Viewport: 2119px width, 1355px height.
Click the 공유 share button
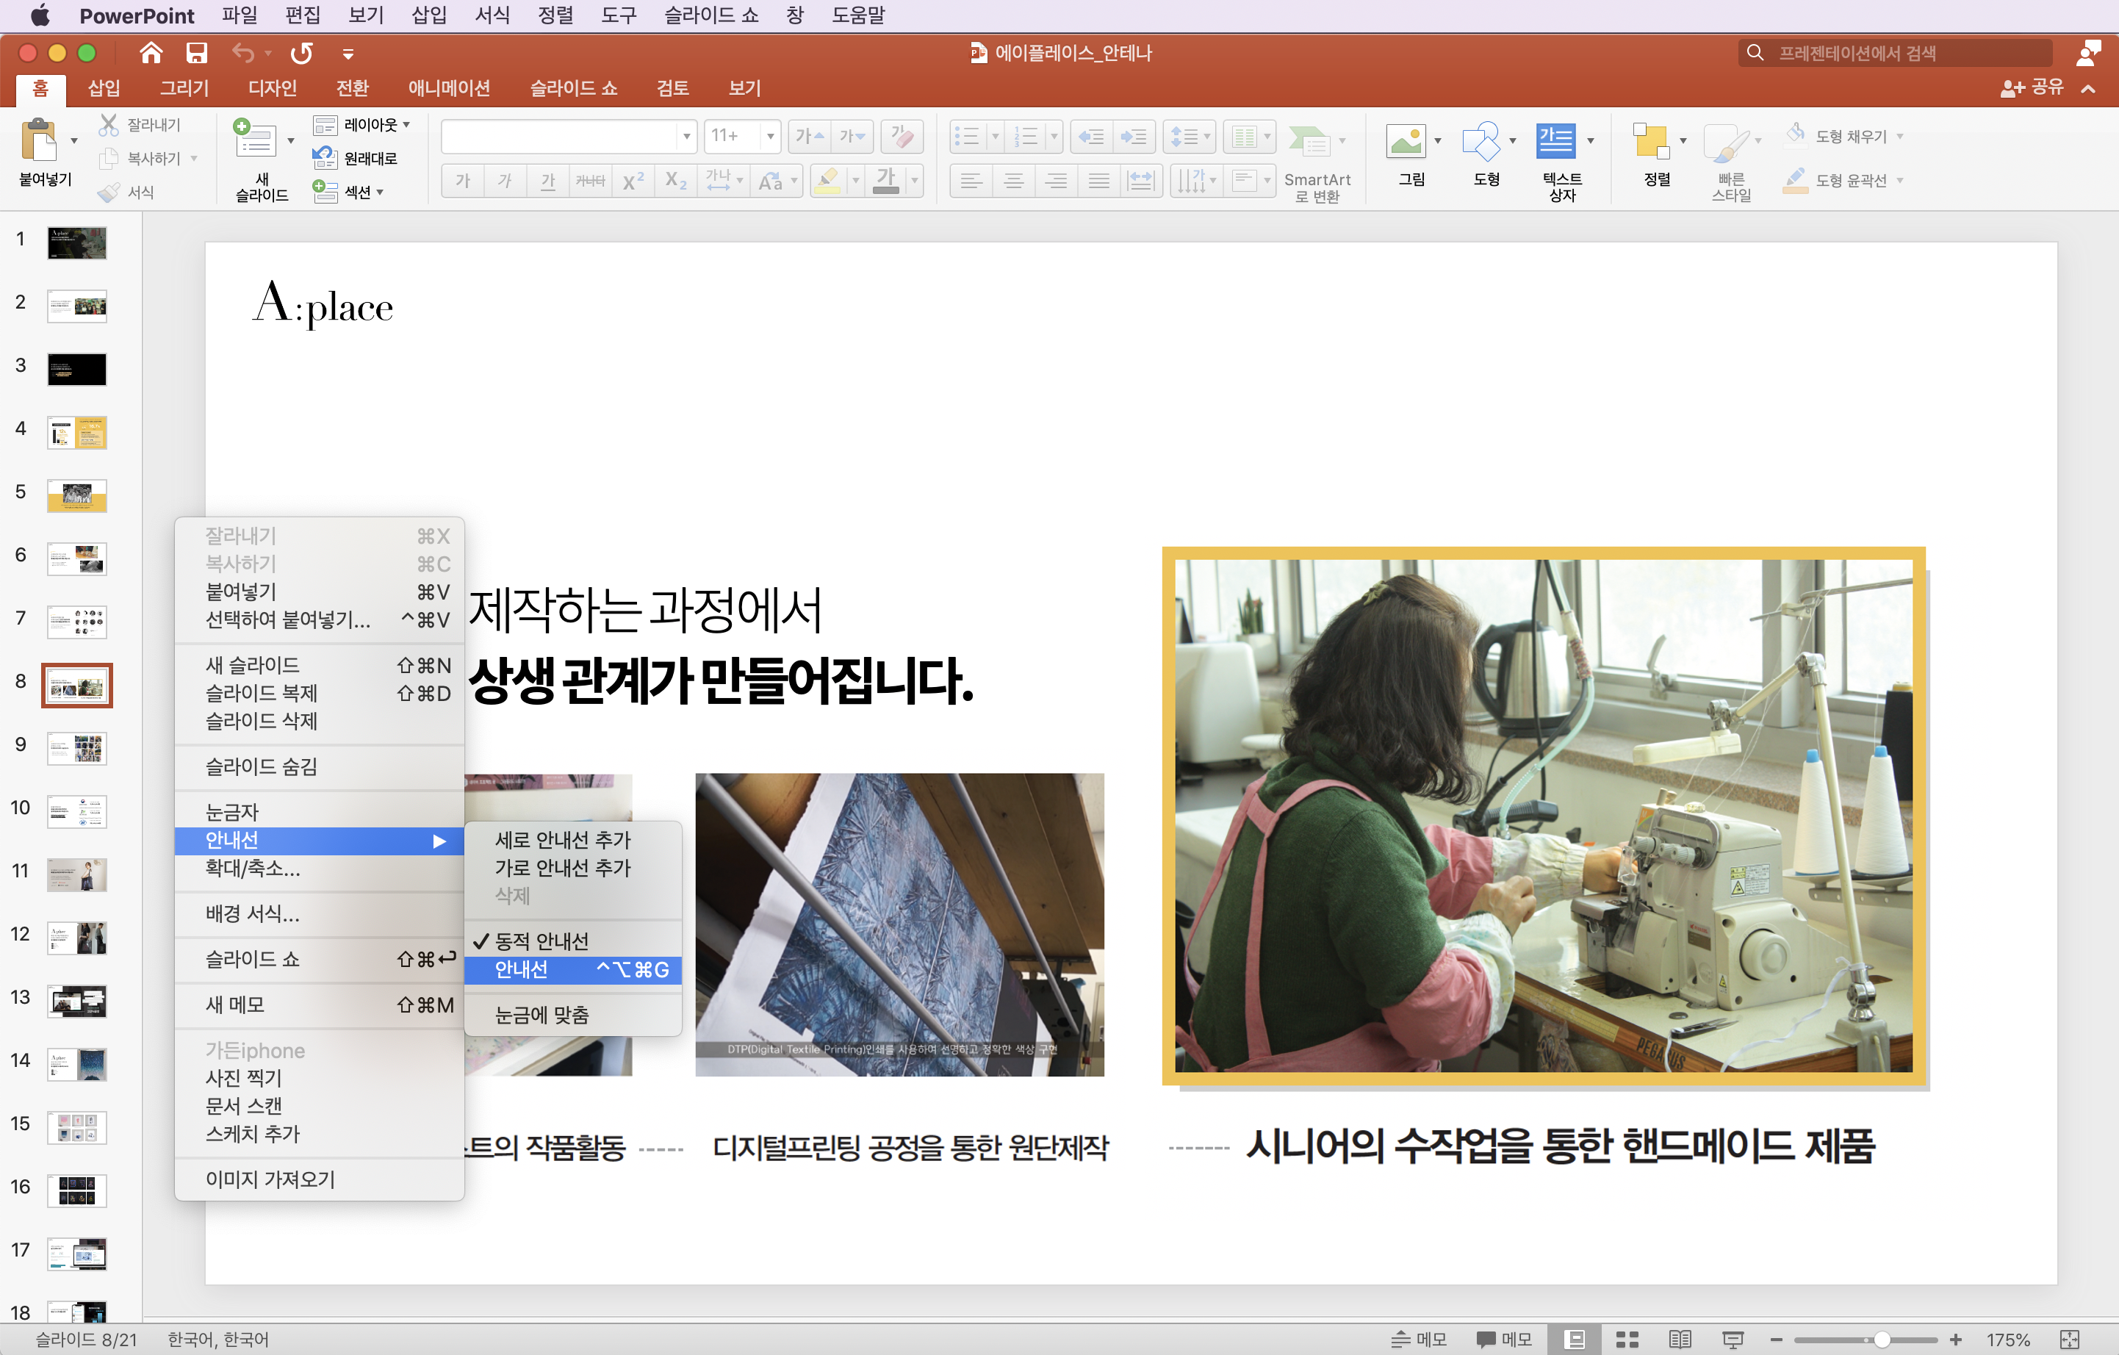[x=2033, y=87]
